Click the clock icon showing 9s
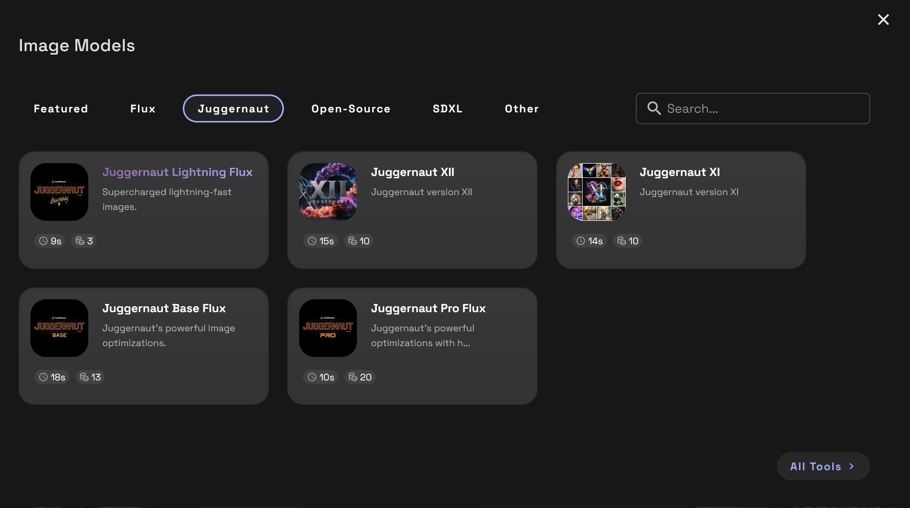This screenshot has width=910, height=508. pos(43,241)
